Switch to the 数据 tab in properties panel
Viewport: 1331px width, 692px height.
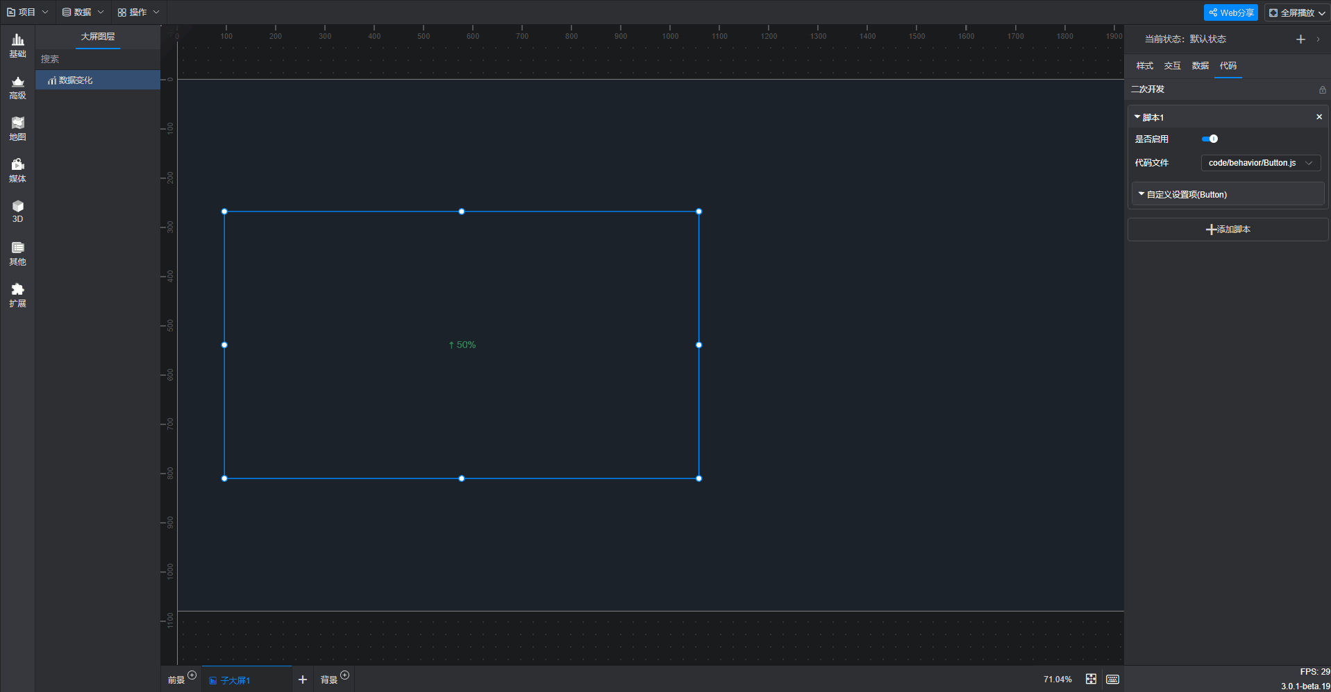point(1200,66)
